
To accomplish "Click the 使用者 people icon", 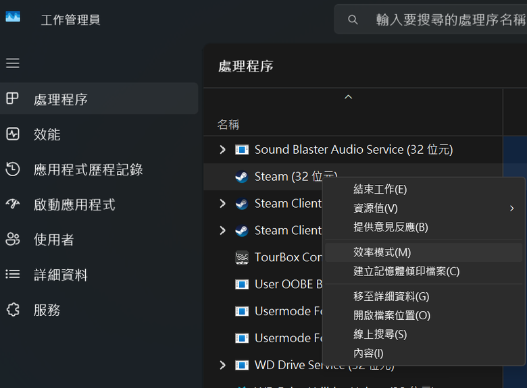I will tap(13, 239).
